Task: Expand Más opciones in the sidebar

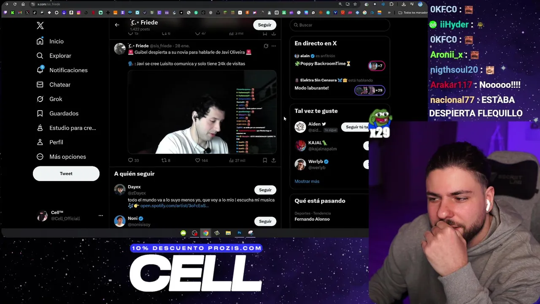Action: 61,157
